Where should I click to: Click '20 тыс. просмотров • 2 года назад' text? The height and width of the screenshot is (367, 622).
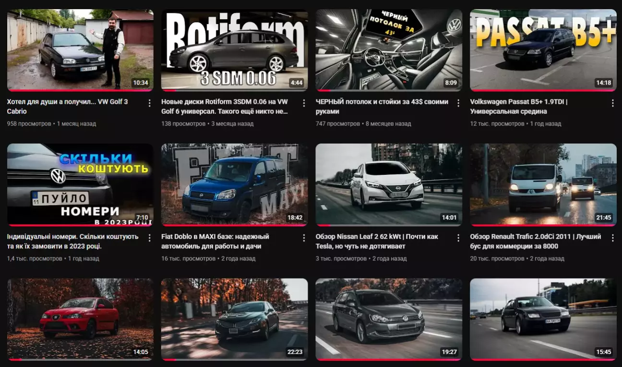tap(517, 259)
